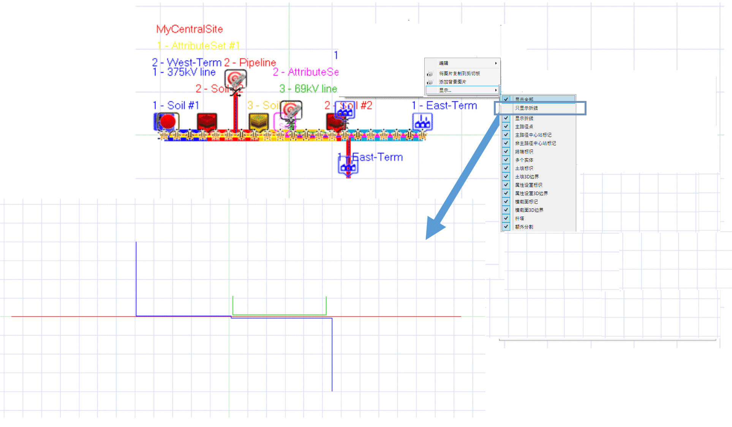Image resolution: width=732 pixels, height=427 pixels.
Task: Click add background image icon
Action: (430, 82)
